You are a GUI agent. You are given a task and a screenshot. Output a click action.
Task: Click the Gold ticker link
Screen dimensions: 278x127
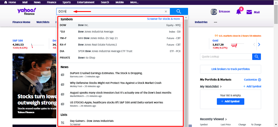(215, 40)
